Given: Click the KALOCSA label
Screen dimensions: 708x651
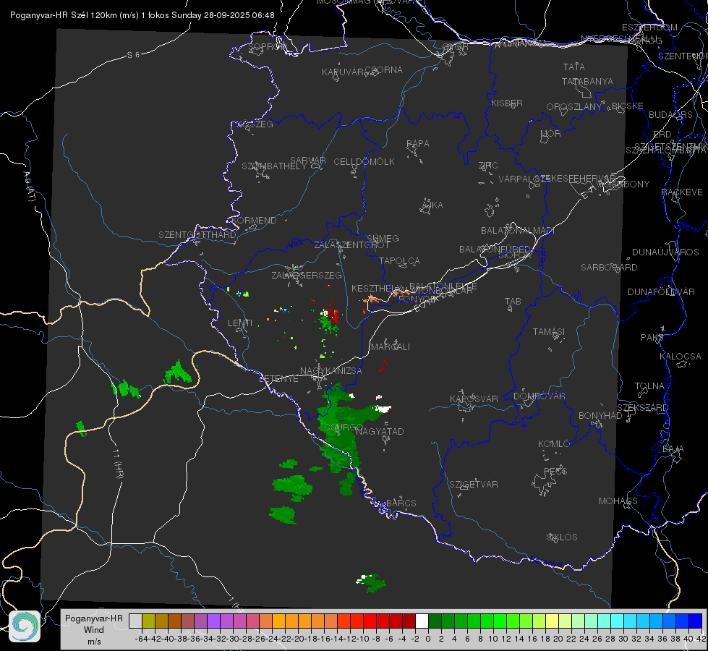Looking at the screenshot, I should tap(680, 357).
